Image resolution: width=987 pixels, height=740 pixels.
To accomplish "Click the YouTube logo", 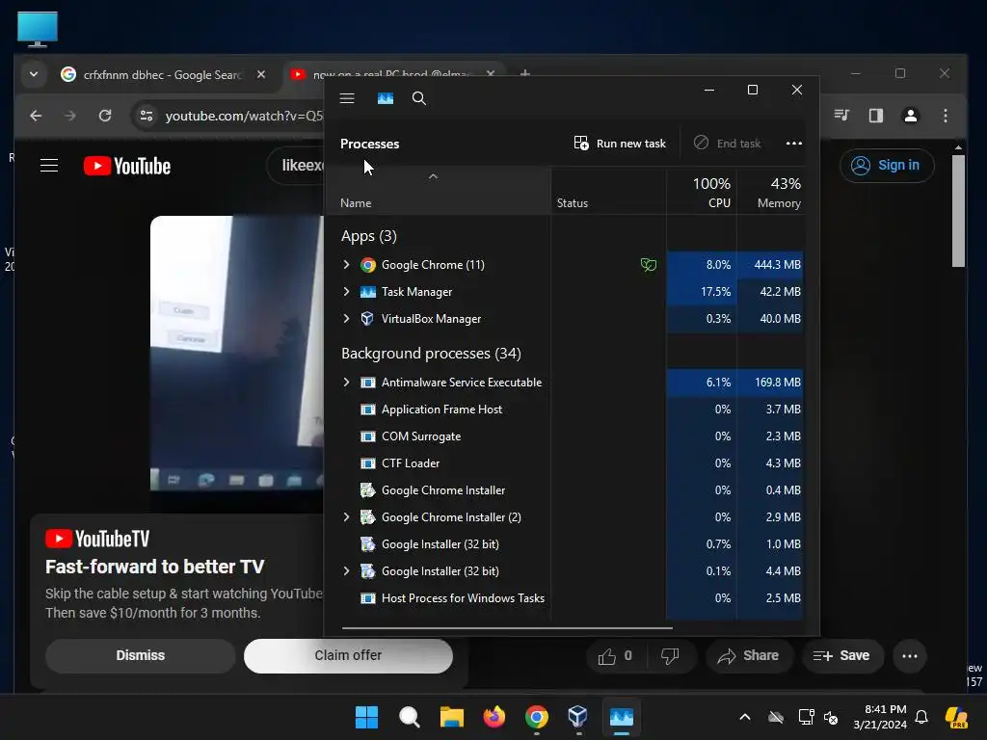I will tap(127, 166).
